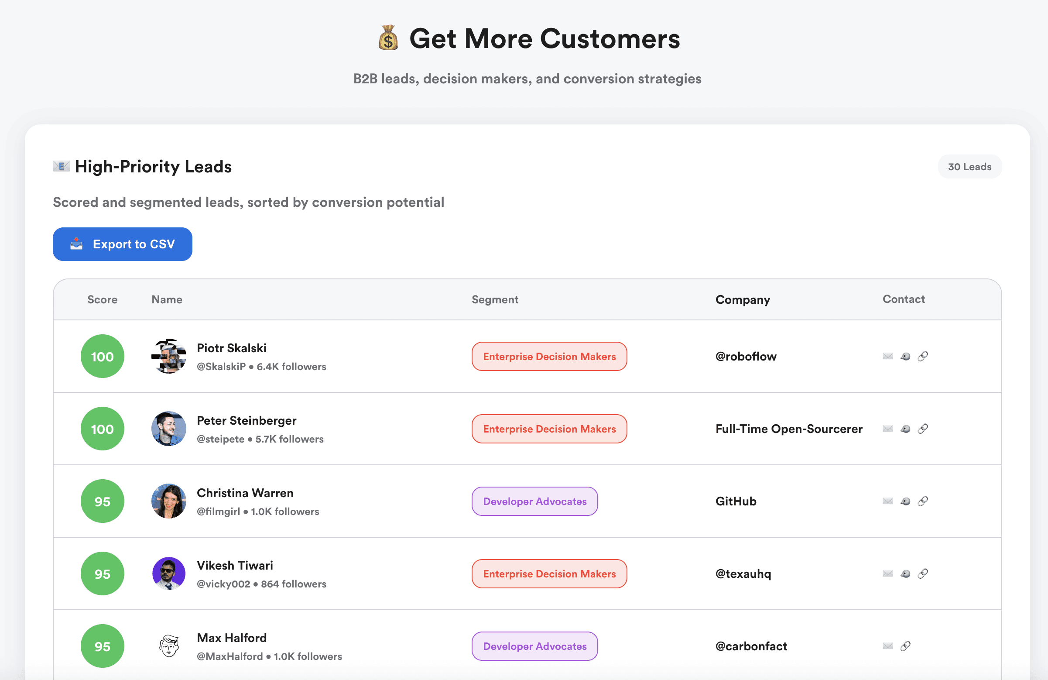This screenshot has width=1048, height=680.
Task: Click the 30 Leads badge
Action: point(969,167)
